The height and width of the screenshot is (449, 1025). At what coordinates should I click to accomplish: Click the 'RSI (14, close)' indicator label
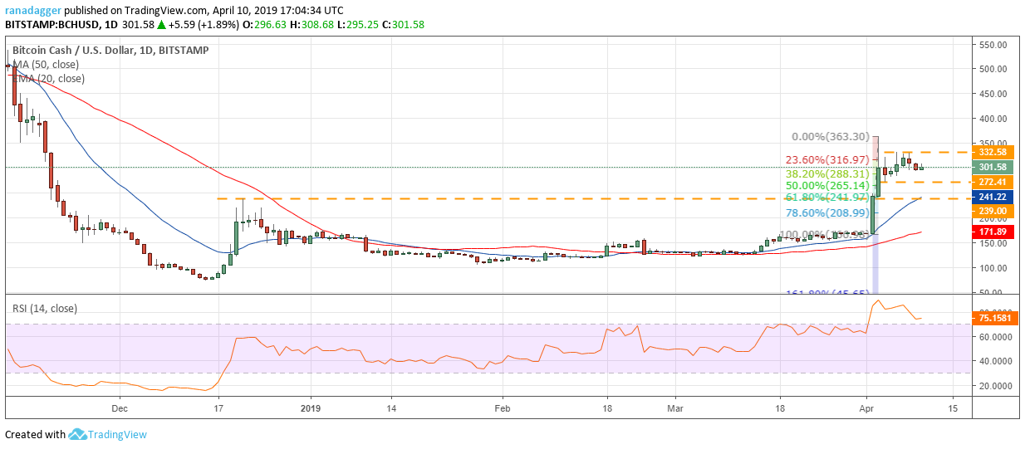[45, 308]
